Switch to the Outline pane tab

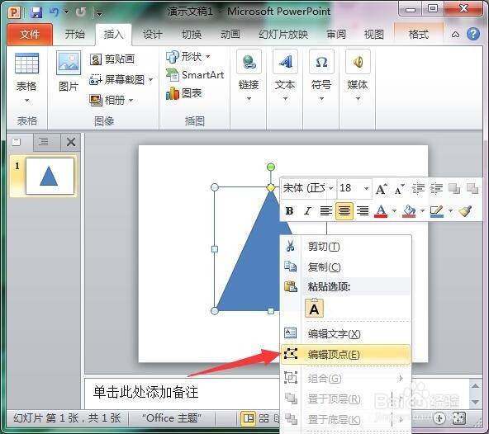44,142
